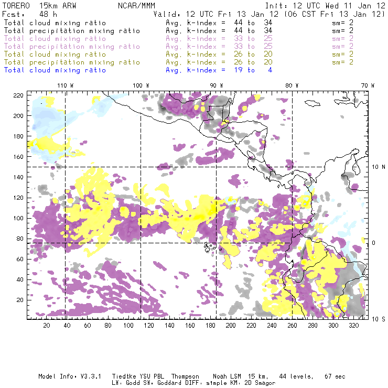Click the "40" tick on bottom axis

click(67, 325)
